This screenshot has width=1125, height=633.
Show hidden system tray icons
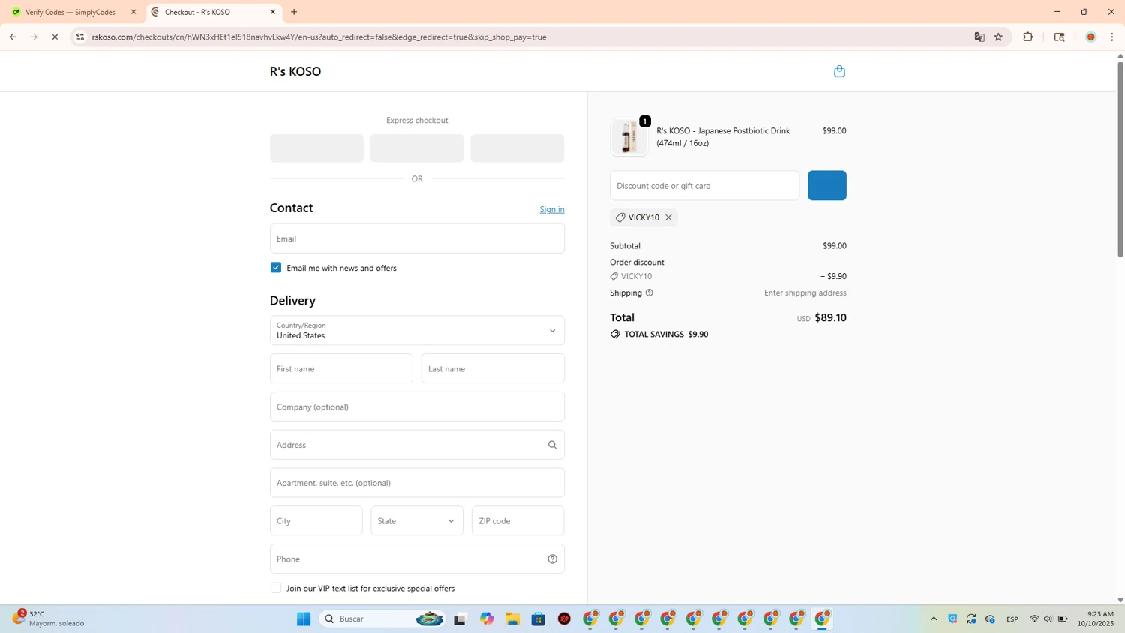tap(934, 619)
